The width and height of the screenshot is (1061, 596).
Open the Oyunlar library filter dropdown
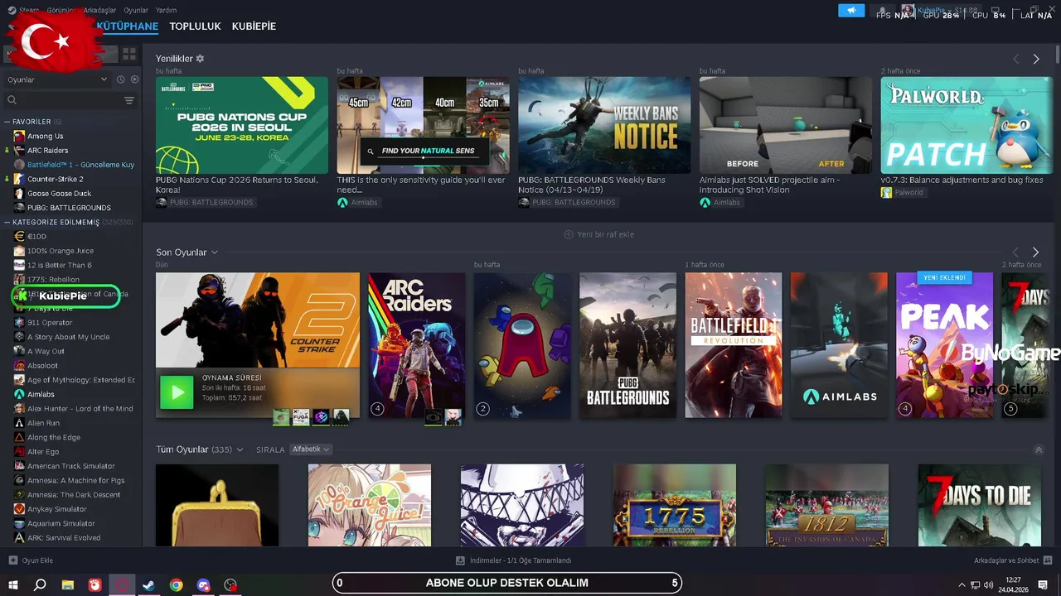pos(56,79)
